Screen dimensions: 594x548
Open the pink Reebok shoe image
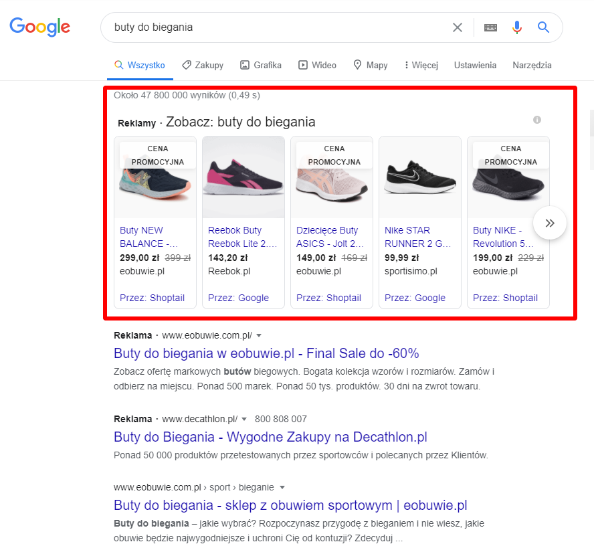243,177
